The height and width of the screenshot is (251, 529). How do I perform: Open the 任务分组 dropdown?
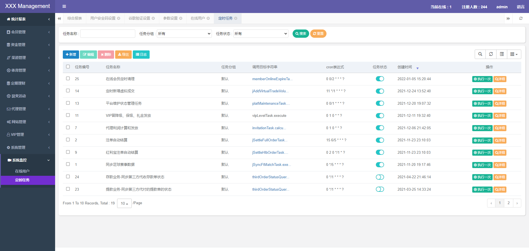click(x=184, y=34)
